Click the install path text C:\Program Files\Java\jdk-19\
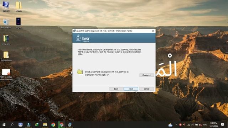The width and height of the screenshot is (228, 128). (x=97, y=75)
